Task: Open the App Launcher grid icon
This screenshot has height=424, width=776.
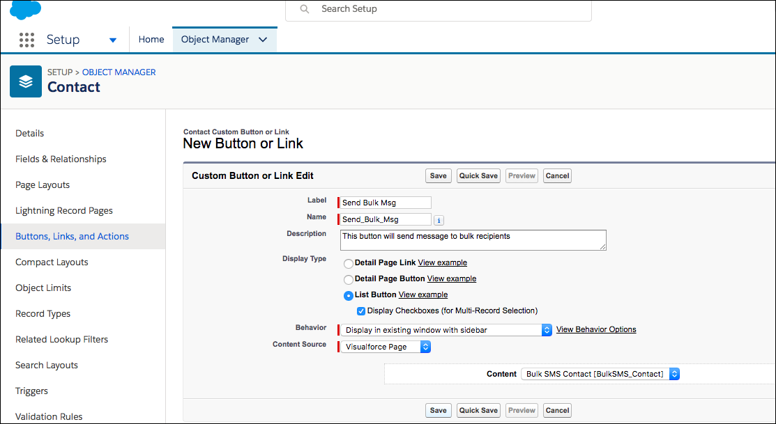Action: (x=26, y=40)
